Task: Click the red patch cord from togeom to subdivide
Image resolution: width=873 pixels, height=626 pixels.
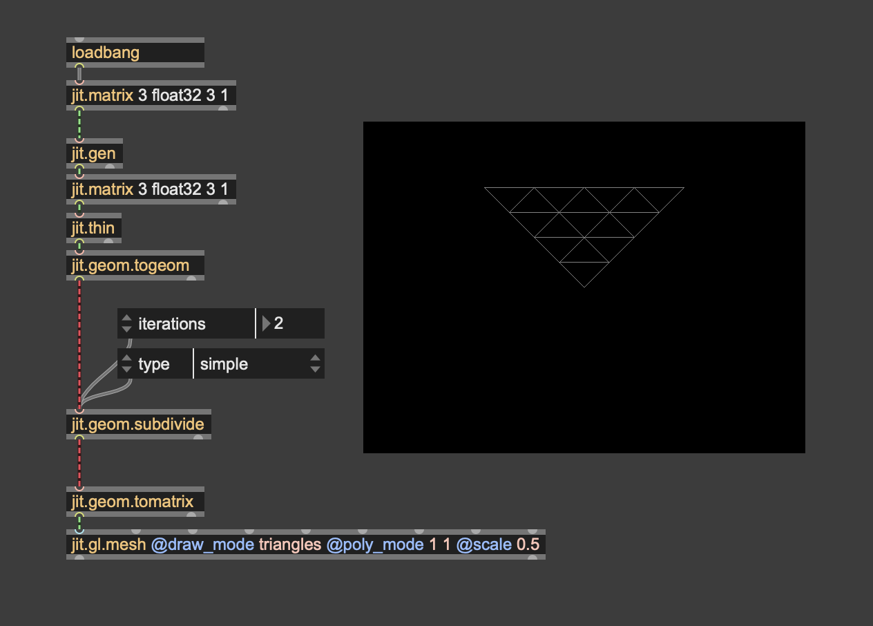Action: pos(79,343)
